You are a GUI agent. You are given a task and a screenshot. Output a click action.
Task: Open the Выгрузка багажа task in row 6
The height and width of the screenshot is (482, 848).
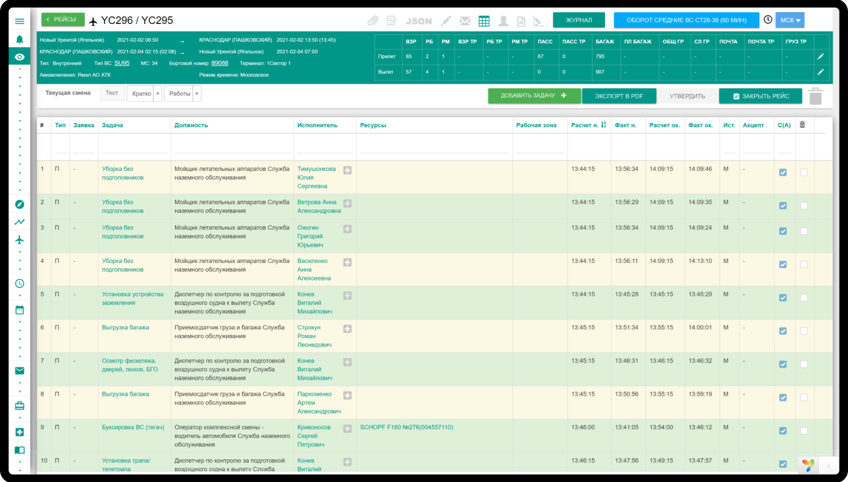click(125, 328)
